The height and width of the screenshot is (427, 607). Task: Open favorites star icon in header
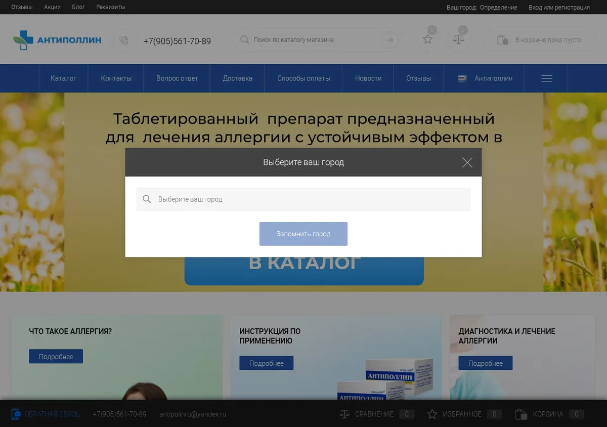(x=428, y=40)
